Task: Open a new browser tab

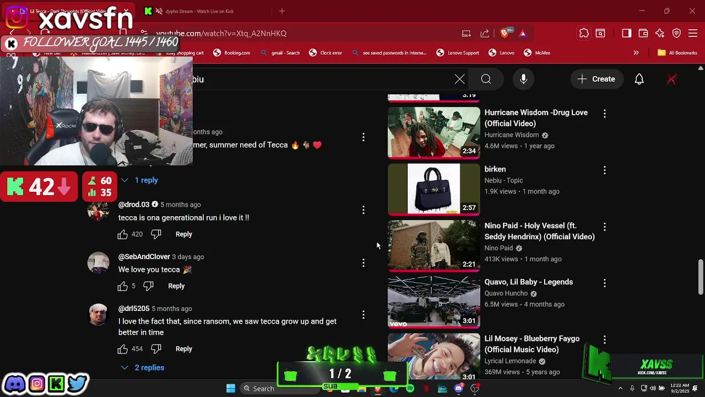Action: (x=282, y=11)
